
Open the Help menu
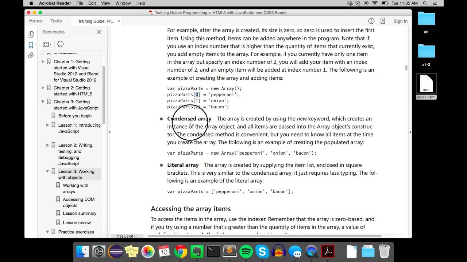coord(140,3)
